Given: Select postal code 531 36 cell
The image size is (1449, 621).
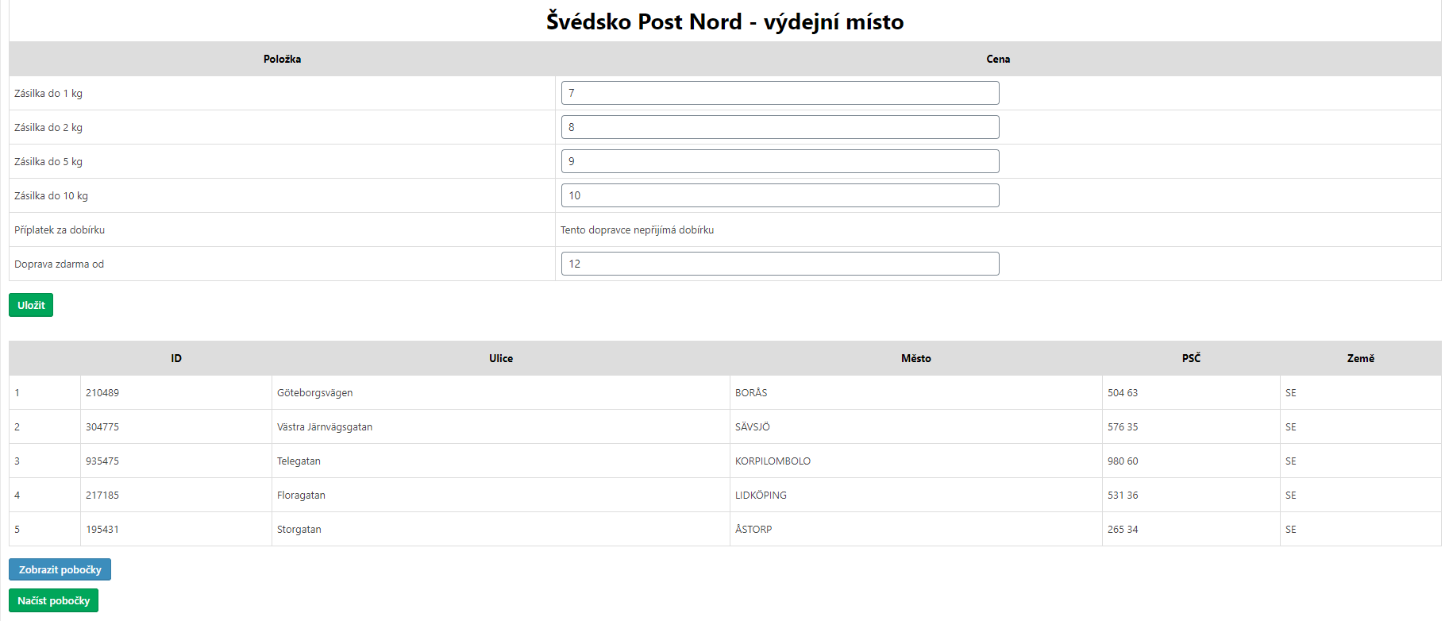Looking at the screenshot, I should click(x=1123, y=495).
